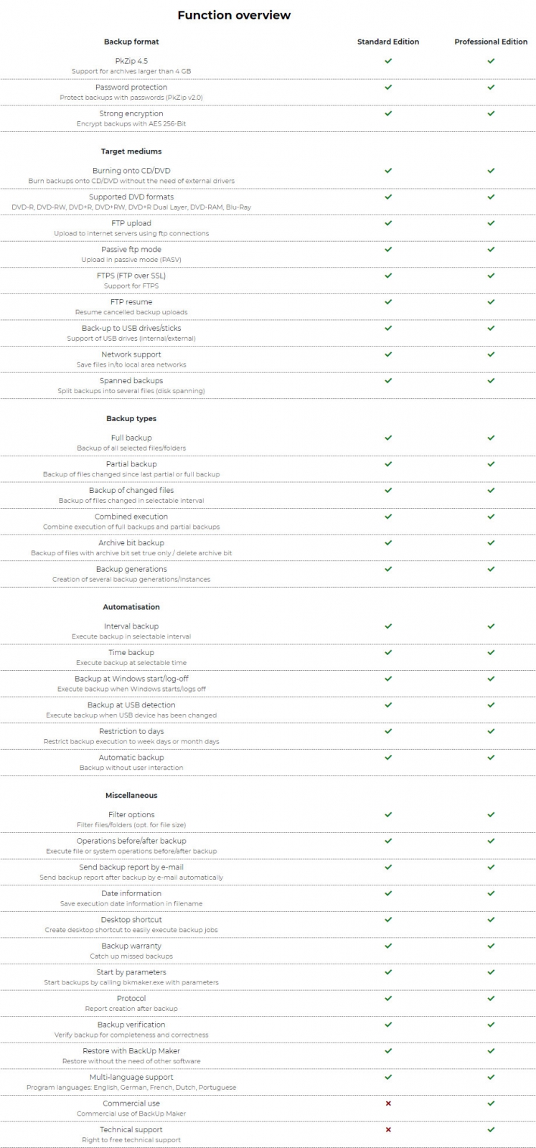Viewport: 536px width, 1148px height.
Task: Click Professional Edition checkmark for Commercial use
Action: (491, 1103)
